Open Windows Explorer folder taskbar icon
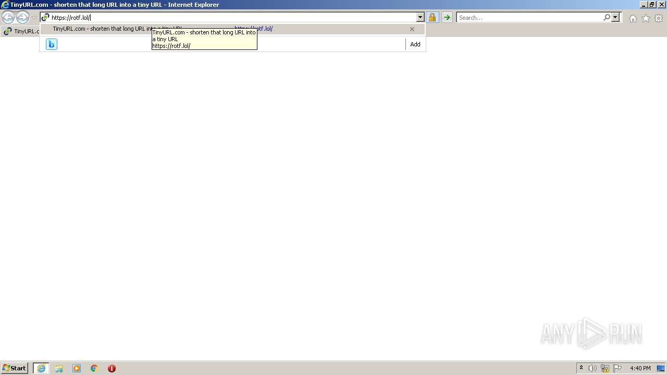The height and width of the screenshot is (375, 667). (x=59, y=368)
